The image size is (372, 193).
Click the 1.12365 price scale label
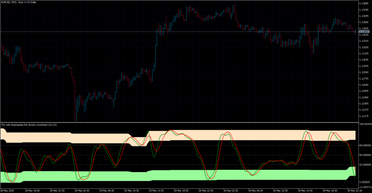click(x=364, y=104)
